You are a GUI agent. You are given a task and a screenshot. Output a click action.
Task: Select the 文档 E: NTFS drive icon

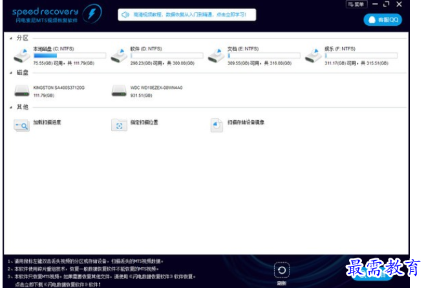(217, 56)
